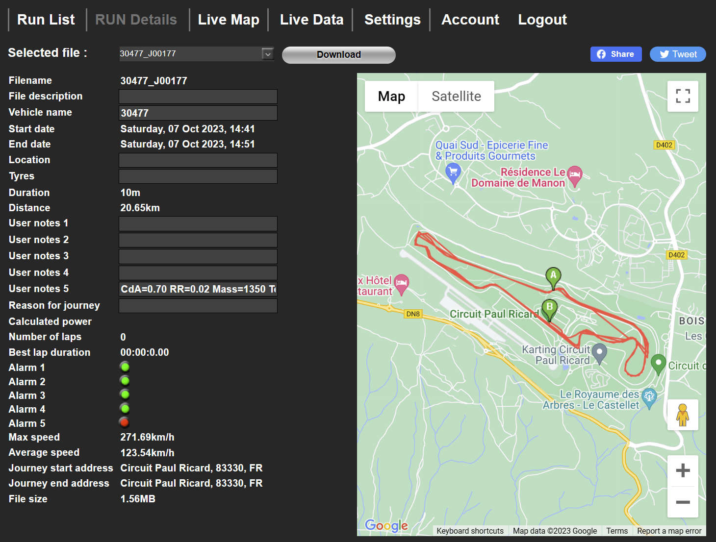Image resolution: width=716 pixels, height=542 pixels.
Task: Switch to the default Map view
Action: pos(391,97)
